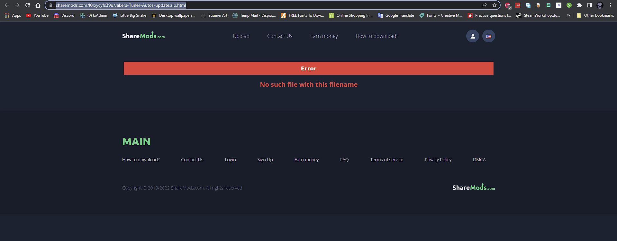Image resolution: width=617 pixels, height=241 pixels.
Task: Go to the browser home page
Action: [38, 5]
